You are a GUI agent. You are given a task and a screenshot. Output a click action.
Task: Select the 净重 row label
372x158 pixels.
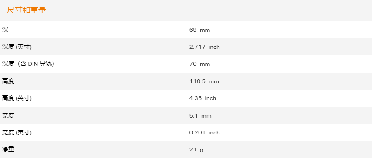click(x=8, y=149)
